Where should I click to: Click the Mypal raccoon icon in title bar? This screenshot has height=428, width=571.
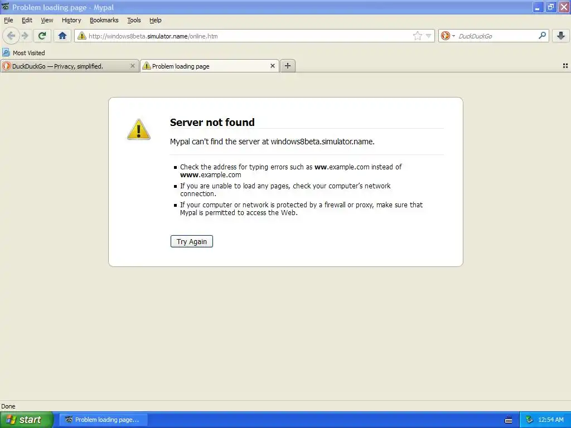click(x=6, y=7)
